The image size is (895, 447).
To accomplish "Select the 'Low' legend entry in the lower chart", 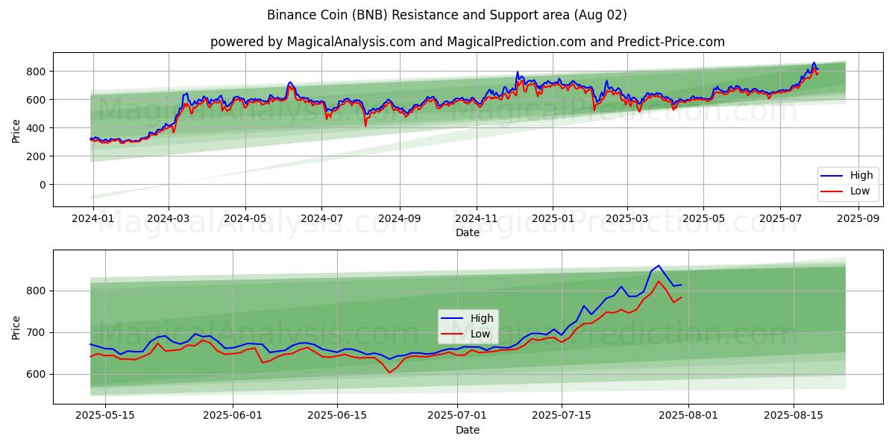I will coord(468,334).
